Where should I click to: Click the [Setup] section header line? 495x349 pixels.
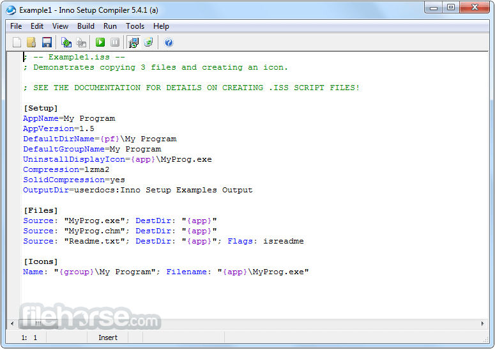pos(41,108)
